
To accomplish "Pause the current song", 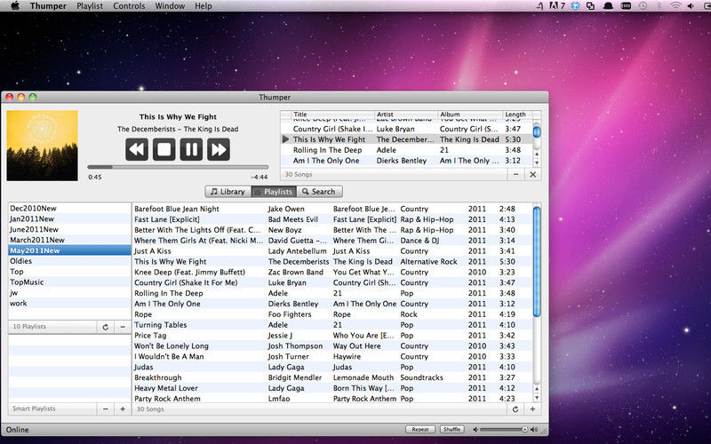I will 191,149.
